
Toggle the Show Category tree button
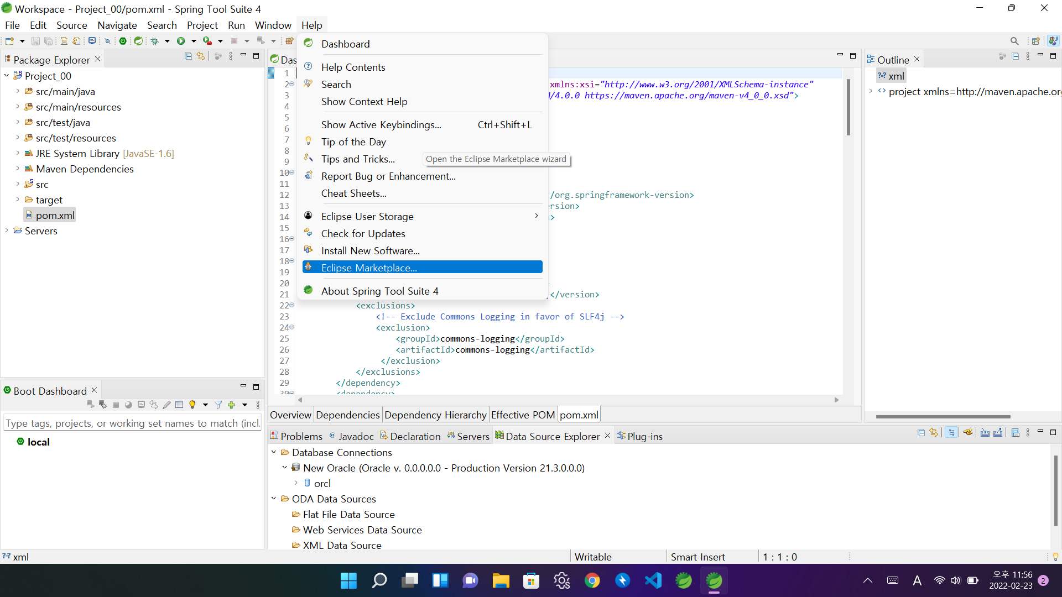[x=951, y=433]
